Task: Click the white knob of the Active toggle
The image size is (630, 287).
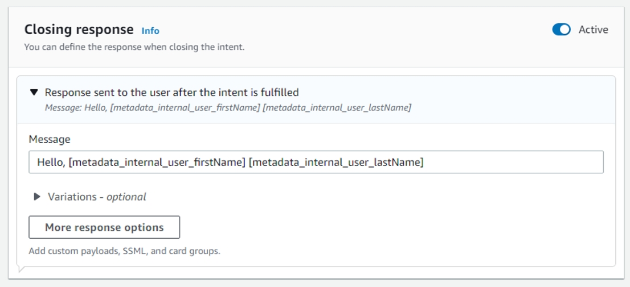Action: tap(565, 30)
